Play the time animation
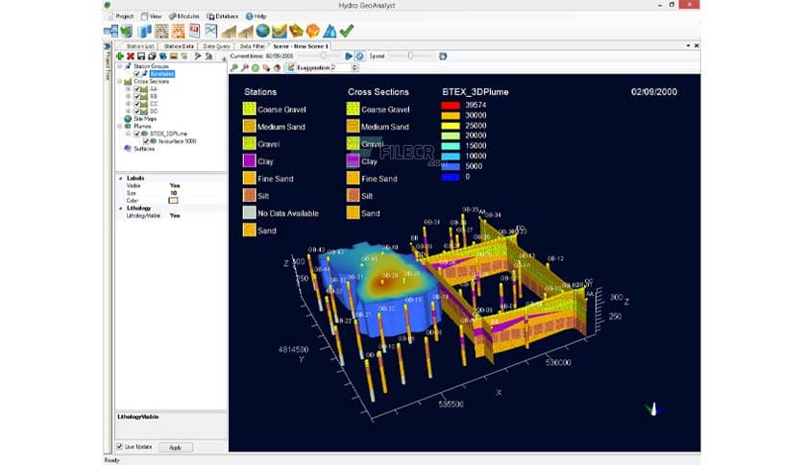The height and width of the screenshot is (465, 803). [x=350, y=56]
